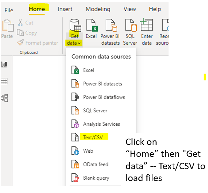Switch to Report view in sidebar
Image resolution: width=208 pixels, height=193 pixels.
point(4,64)
